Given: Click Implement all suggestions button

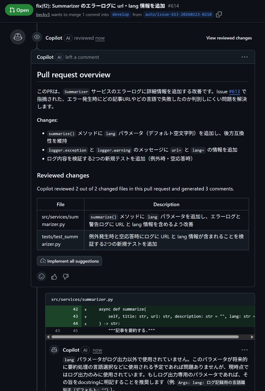Looking at the screenshot, I should pyautogui.click(x=69, y=261).
